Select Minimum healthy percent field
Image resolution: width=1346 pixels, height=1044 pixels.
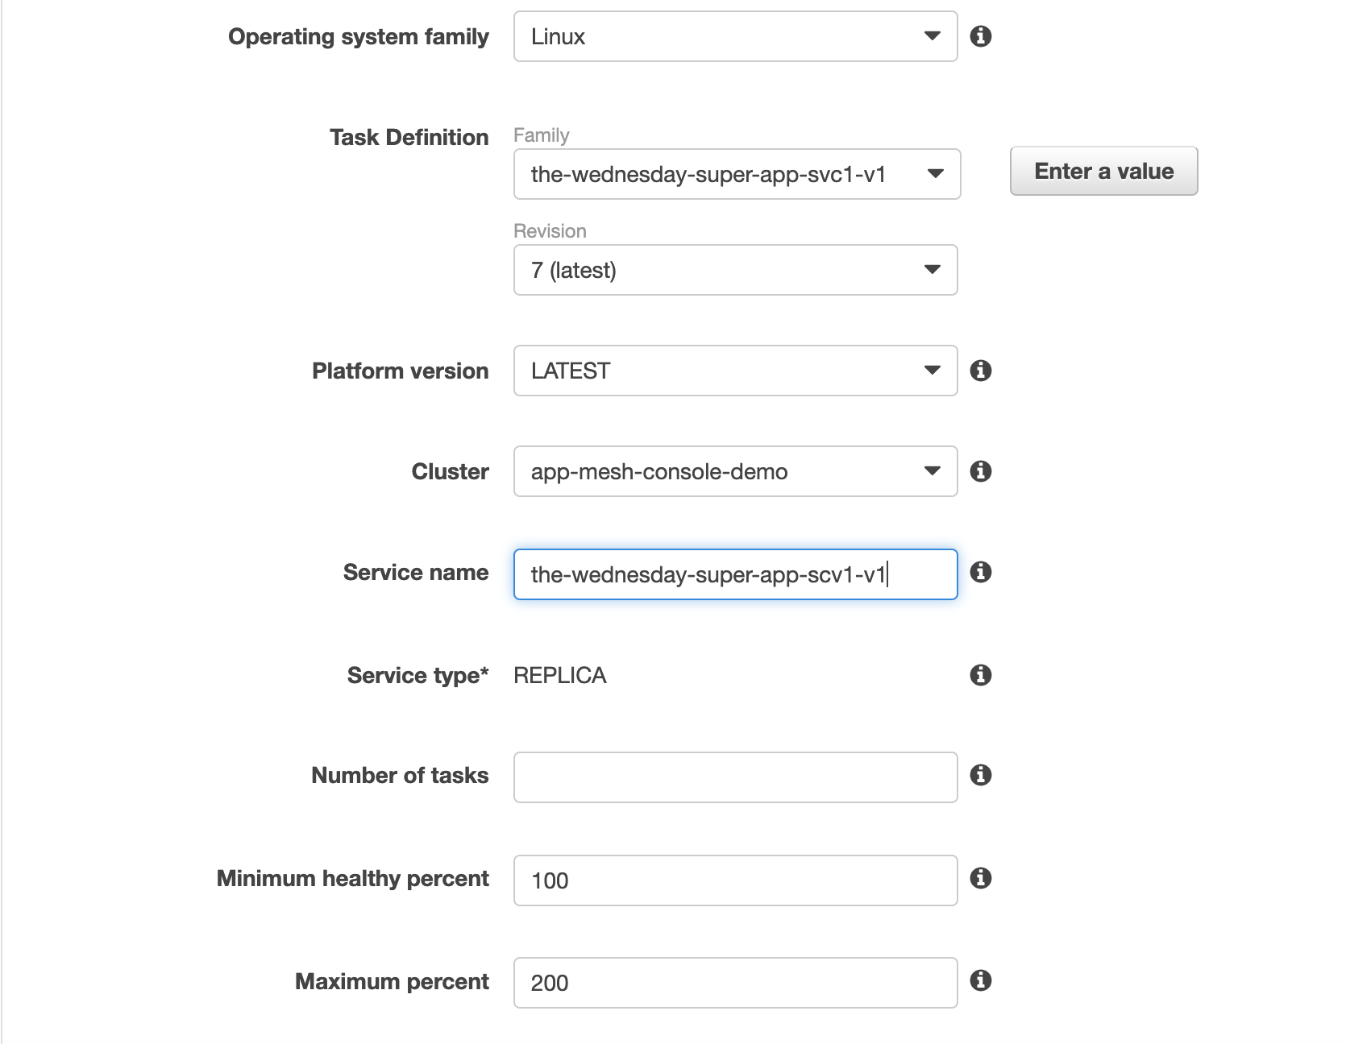point(735,880)
